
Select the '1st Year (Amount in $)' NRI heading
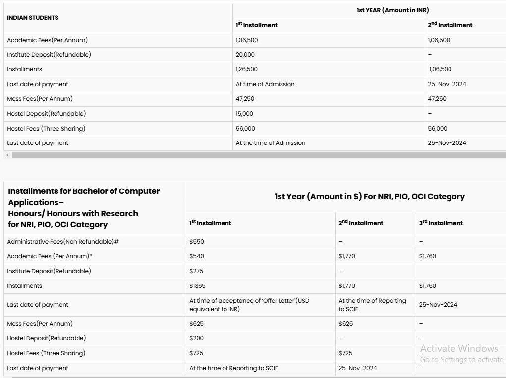[369, 197]
